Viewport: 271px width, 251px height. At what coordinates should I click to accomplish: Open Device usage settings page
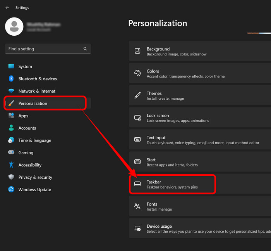[x=200, y=228]
